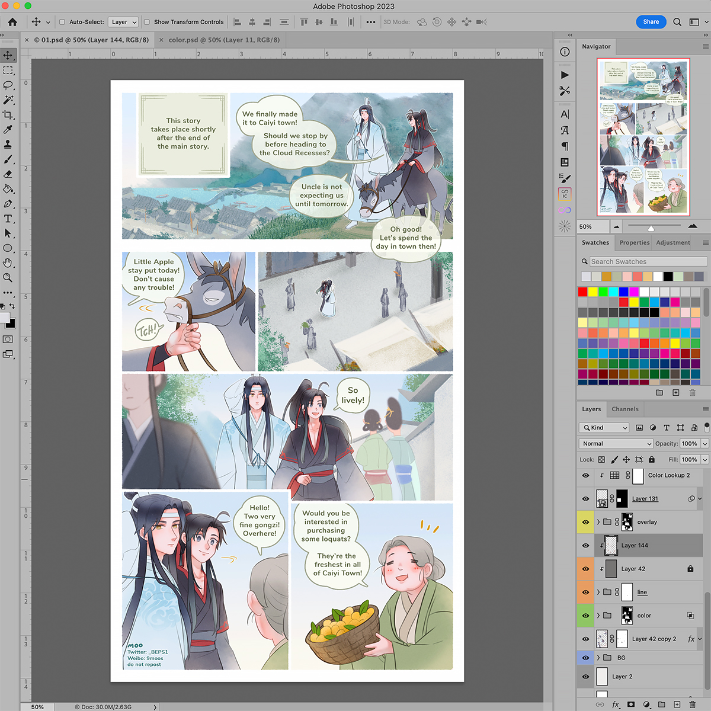Open the Info panel icon
The width and height of the screenshot is (711, 711).
tap(565, 52)
